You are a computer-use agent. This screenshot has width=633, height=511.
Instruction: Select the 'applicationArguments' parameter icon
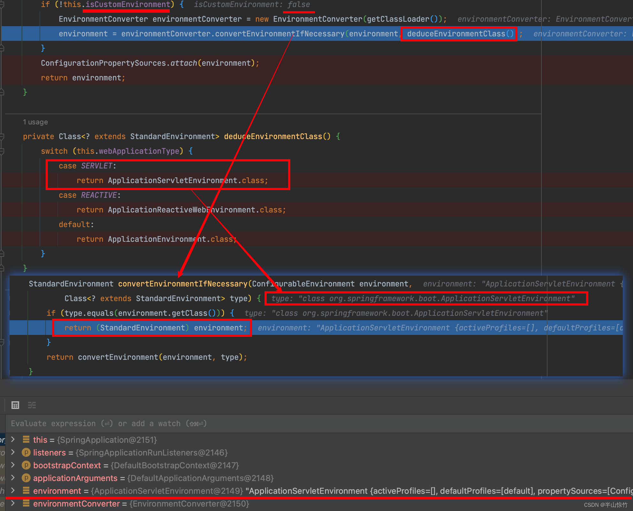[26, 478]
